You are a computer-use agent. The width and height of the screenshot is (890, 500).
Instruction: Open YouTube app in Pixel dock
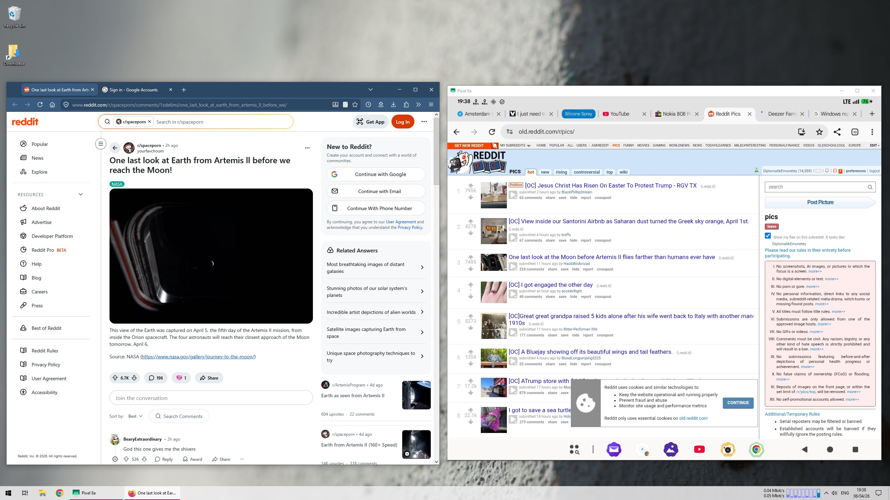tap(699, 450)
